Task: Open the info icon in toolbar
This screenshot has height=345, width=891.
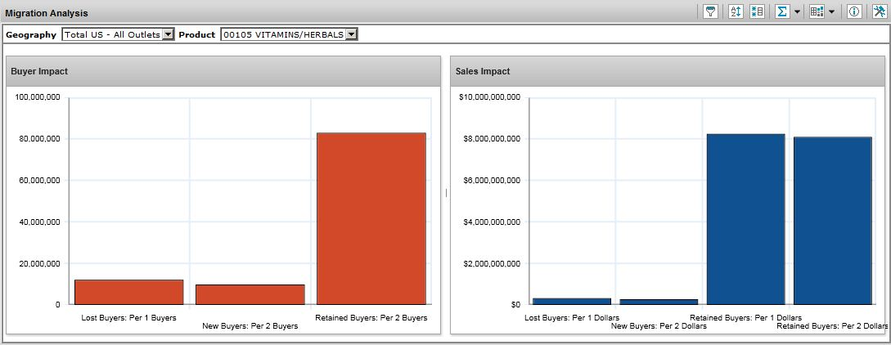Action: pyautogui.click(x=853, y=12)
